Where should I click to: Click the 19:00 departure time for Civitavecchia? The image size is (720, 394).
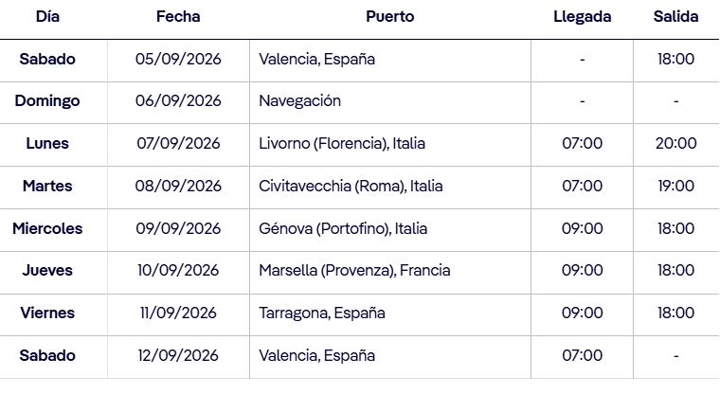675,186
